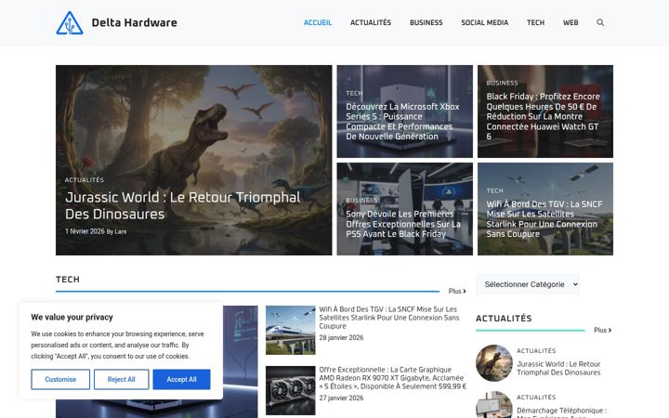
Task: Open the Radeon graphics card thumbnail
Action: coord(291,391)
